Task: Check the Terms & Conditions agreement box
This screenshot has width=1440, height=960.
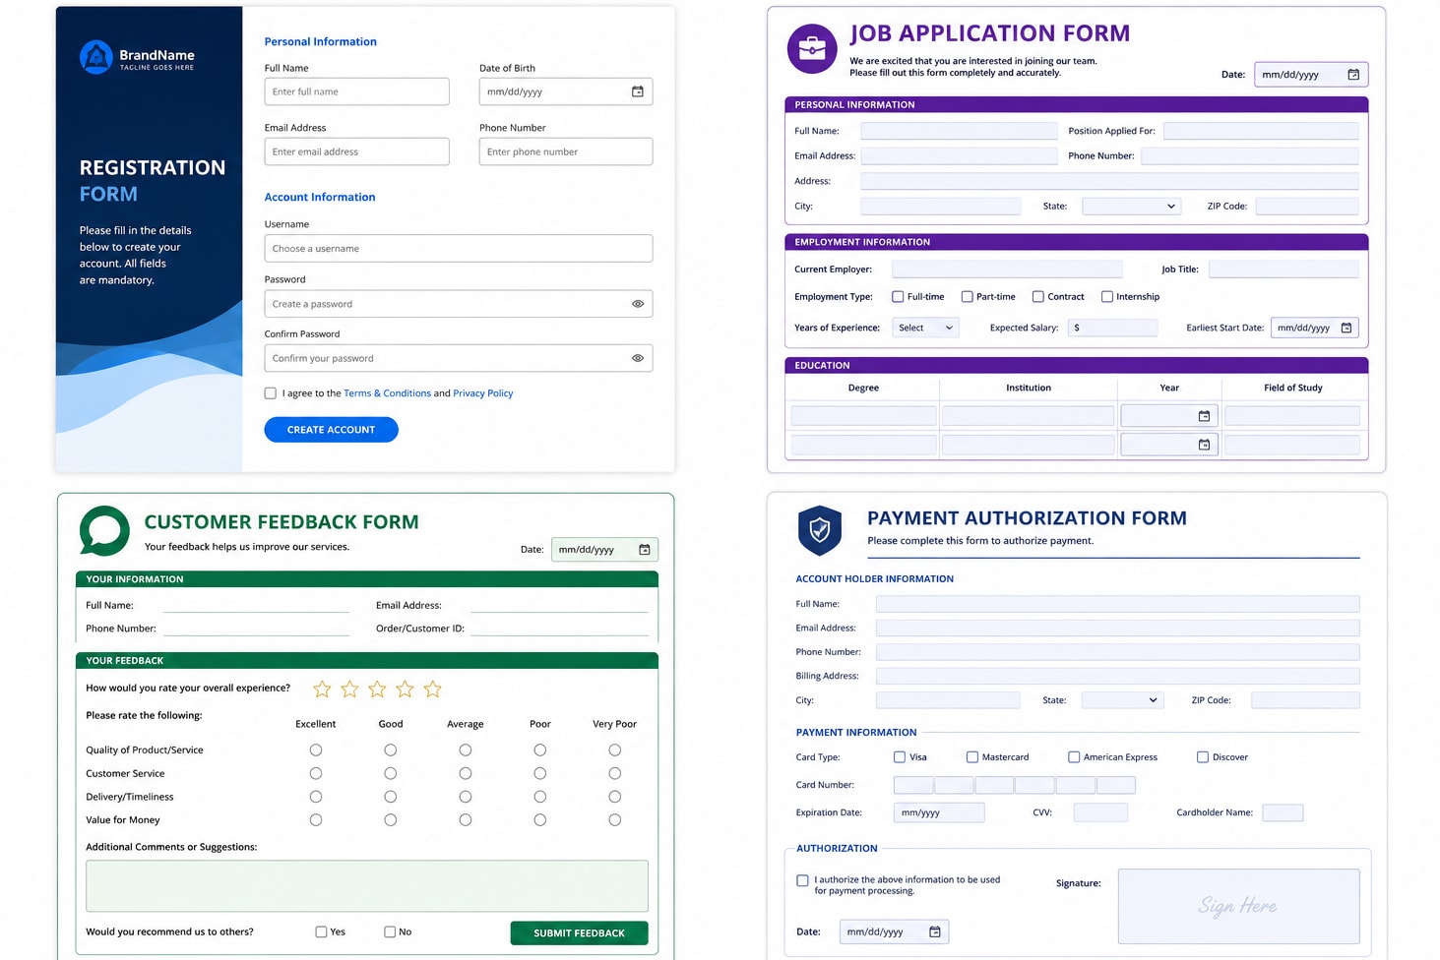Action: coord(271,393)
